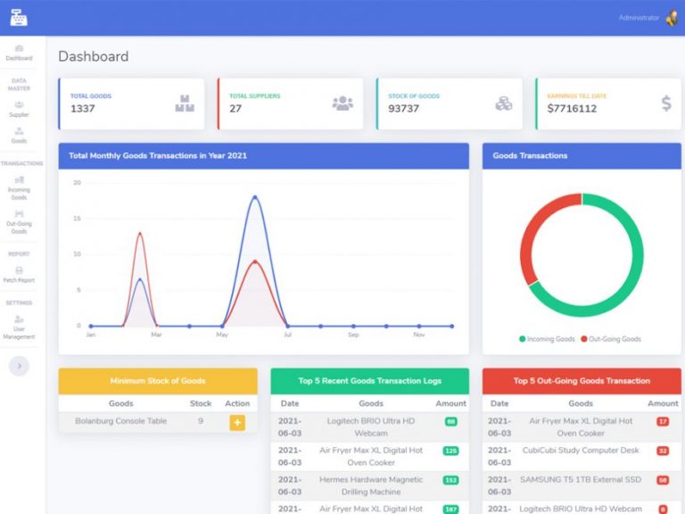685x514 pixels.
Task: Collapse the sidebar with arrow button
Action: tap(19, 366)
